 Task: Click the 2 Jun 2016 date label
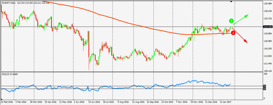point(79,102)
